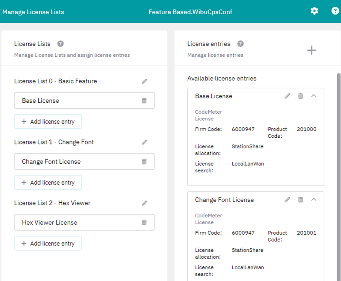
Task: Delete the Base License entry card
Action: pos(300,96)
